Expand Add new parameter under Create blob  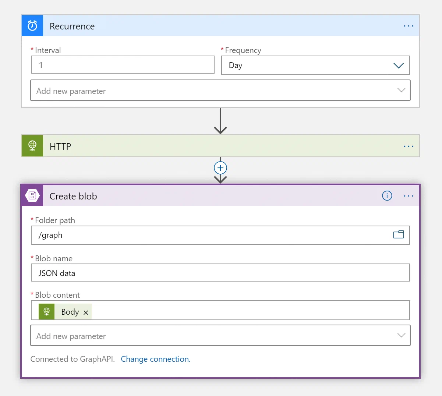pos(220,335)
